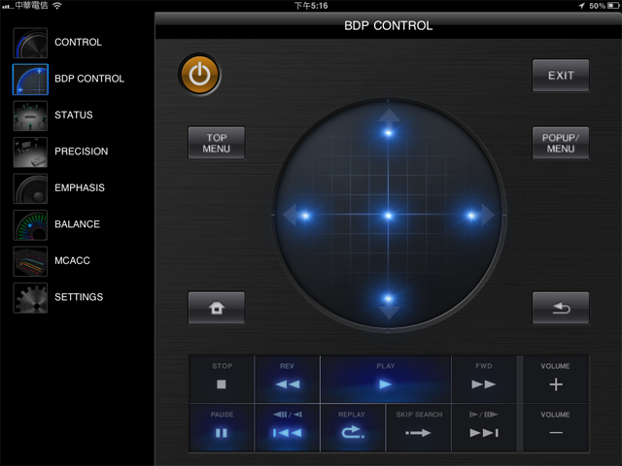Tap the previous chapter skip-back button
Viewport: 622px width, 466px height.
coord(288,427)
